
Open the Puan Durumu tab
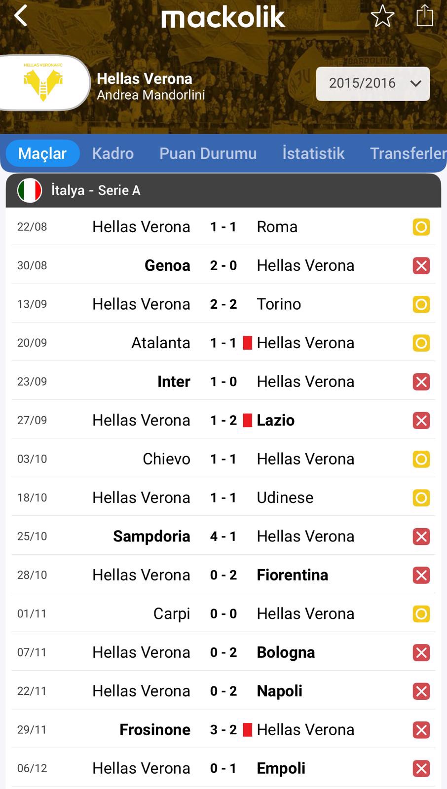point(208,153)
